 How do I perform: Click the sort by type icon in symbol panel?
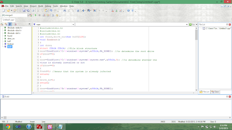6,24
